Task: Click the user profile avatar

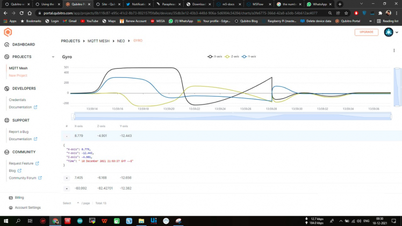Action: click(x=389, y=32)
